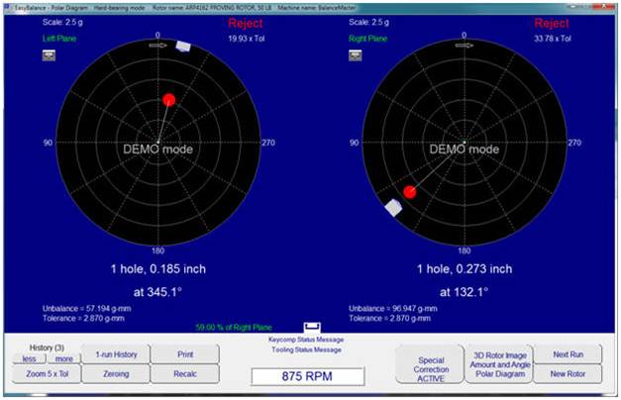This screenshot has width=621, height=400.
Task: Click white correction marker on left polar diagram
Action: pos(182,46)
